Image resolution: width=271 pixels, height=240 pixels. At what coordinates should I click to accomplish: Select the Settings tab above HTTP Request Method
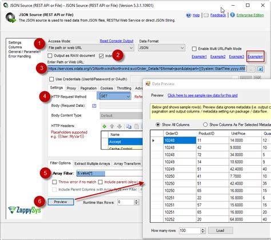(57, 87)
